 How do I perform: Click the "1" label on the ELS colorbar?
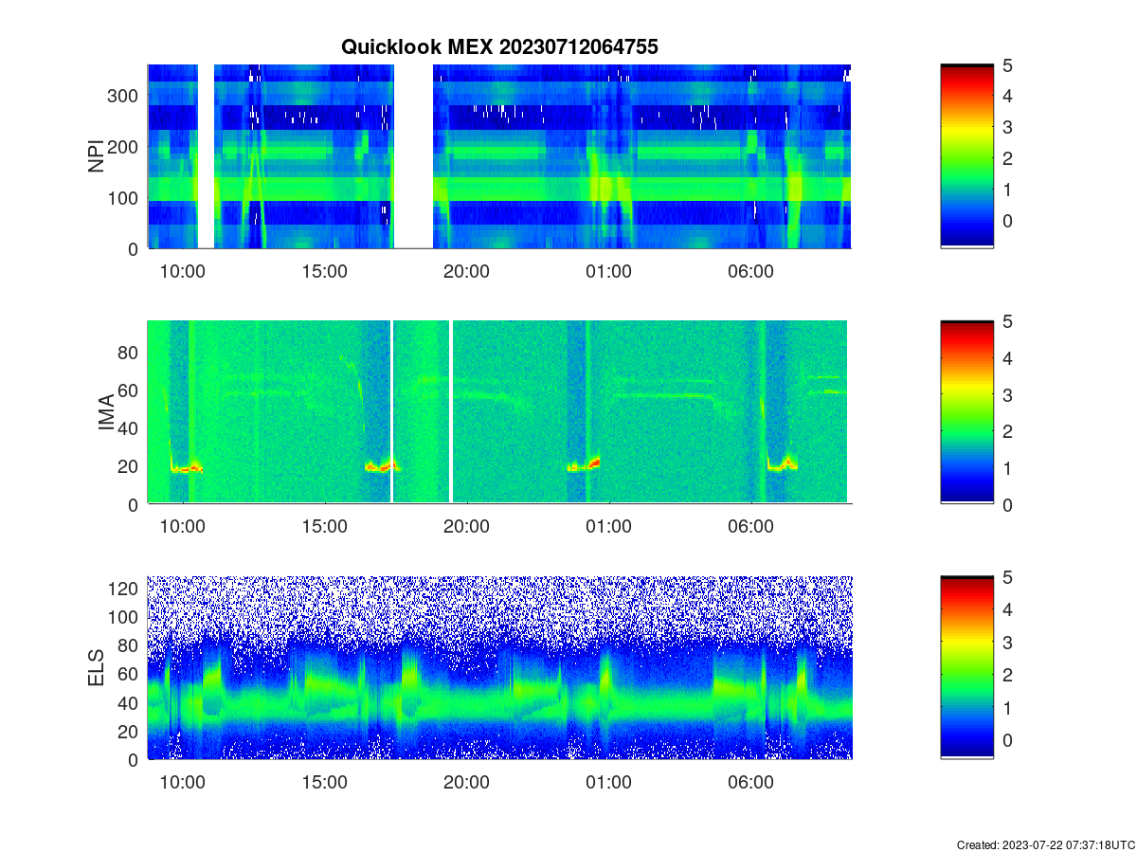coord(1008,707)
